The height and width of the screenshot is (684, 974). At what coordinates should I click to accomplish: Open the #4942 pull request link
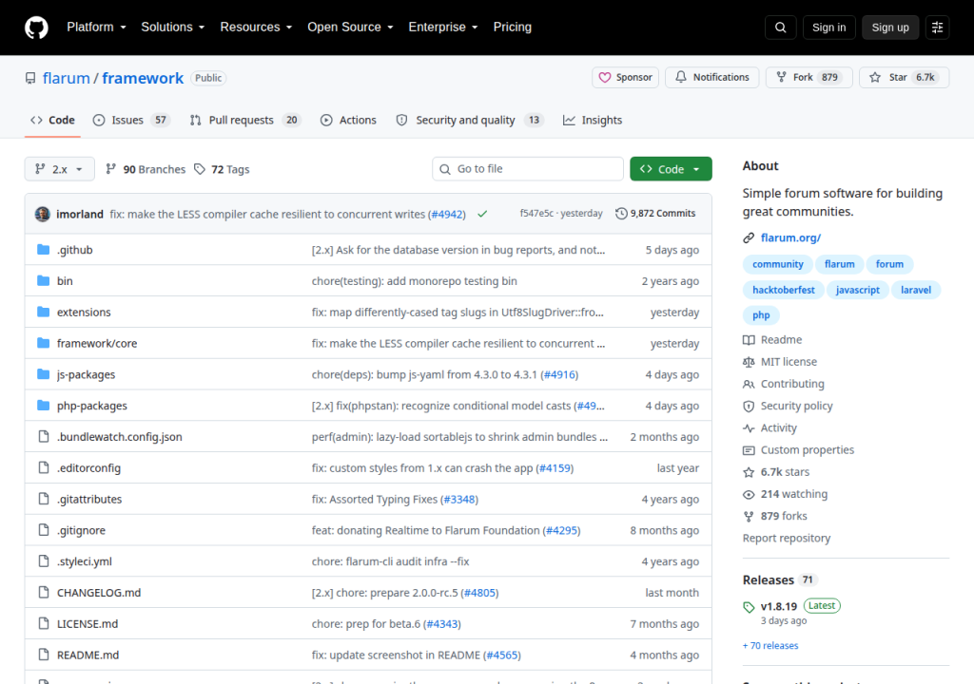click(x=447, y=214)
